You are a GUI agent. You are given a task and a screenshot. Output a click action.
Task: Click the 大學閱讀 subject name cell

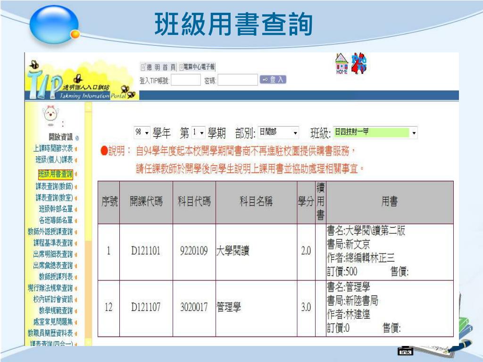(x=256, y=251)
